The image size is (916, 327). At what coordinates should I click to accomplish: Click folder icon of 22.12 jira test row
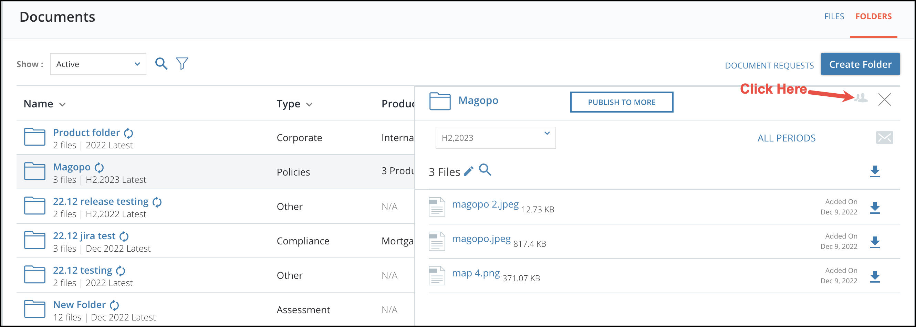(x=35, y=240)
